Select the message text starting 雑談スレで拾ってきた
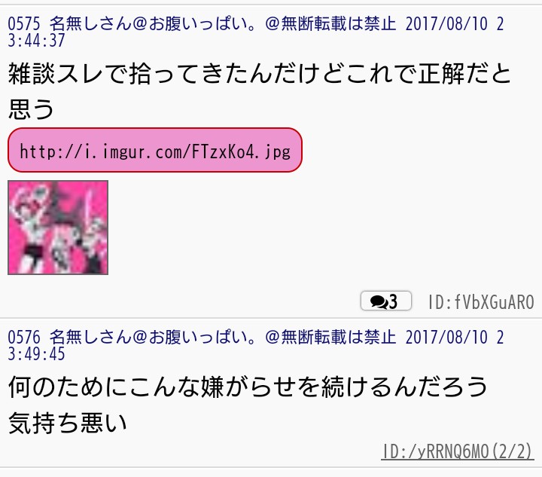 pyautogui.click(x=259, y=91)
